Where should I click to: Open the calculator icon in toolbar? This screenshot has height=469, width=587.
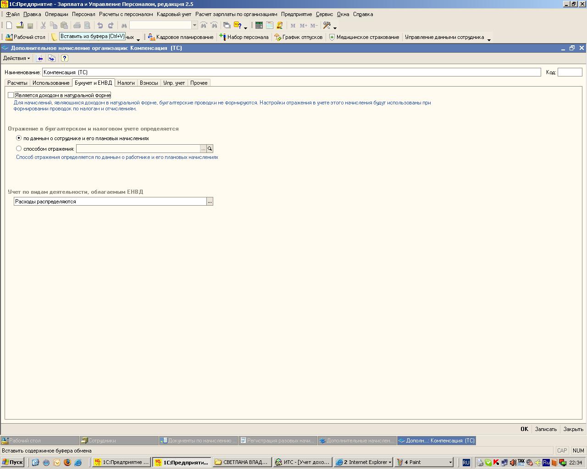pos(259,26)
